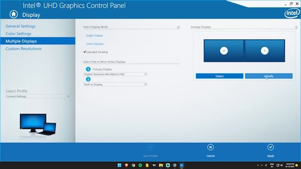
Task: Open General Settings section
Action: 21,26
